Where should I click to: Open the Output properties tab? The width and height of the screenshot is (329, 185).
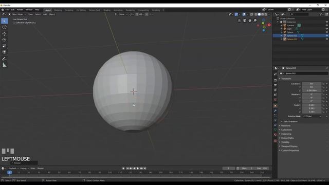pos(276,85)
